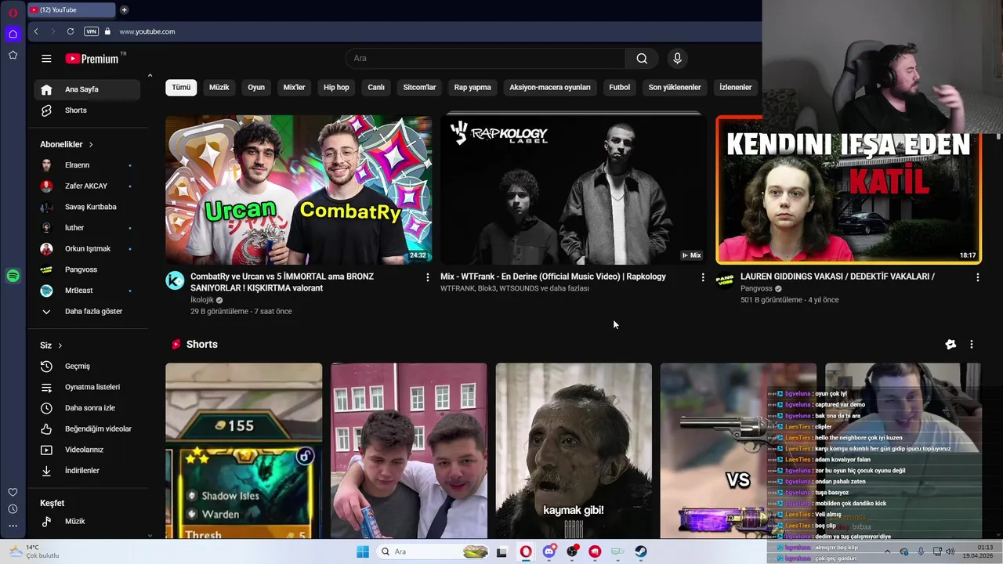Open a new browser tab

tap(124, 10)
